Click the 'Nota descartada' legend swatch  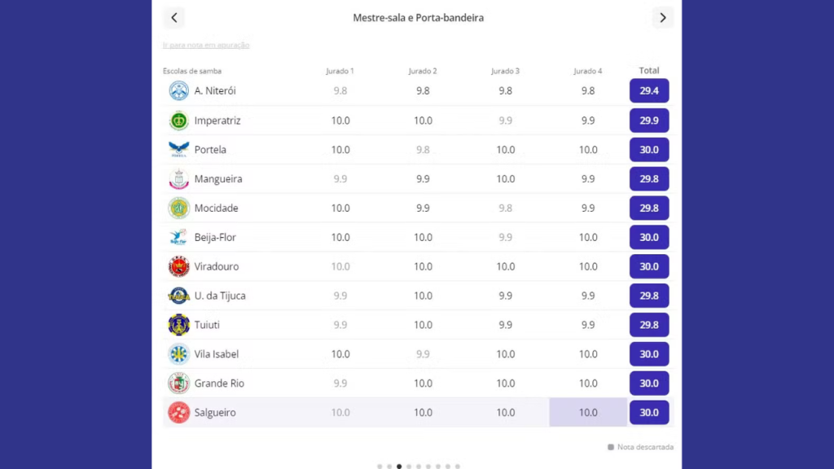[611, 447]
